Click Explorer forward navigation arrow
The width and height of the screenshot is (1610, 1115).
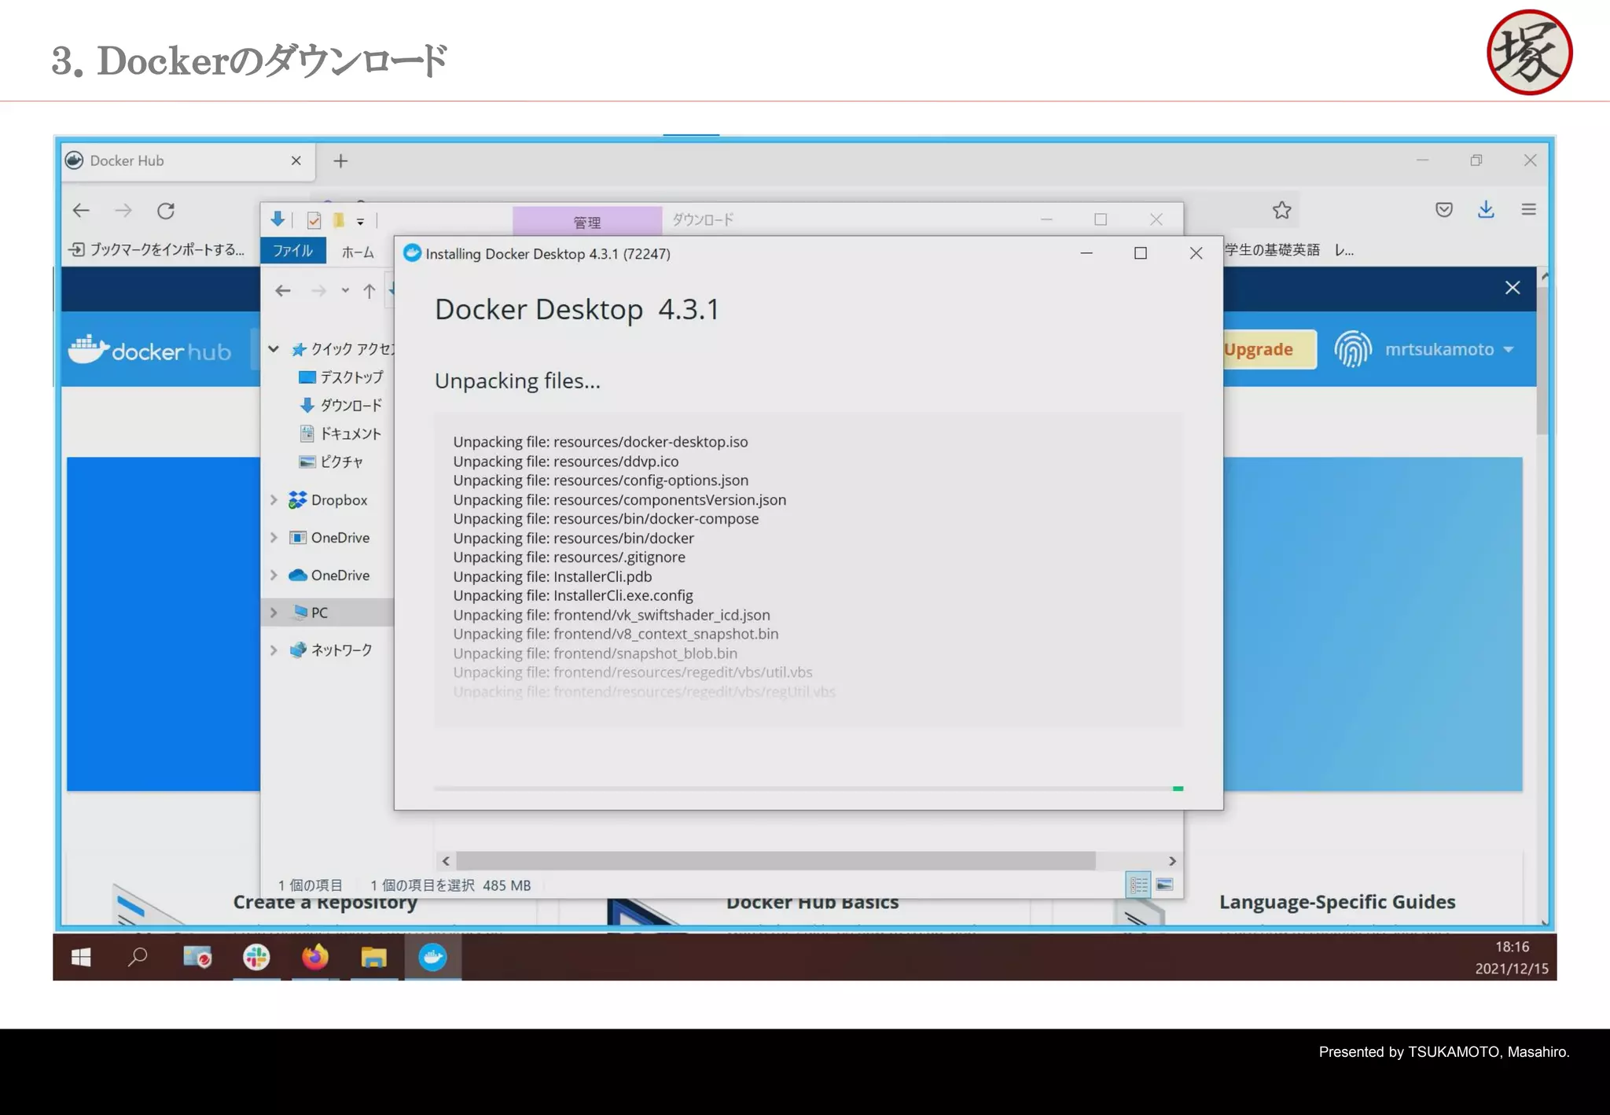pos(318,291)
